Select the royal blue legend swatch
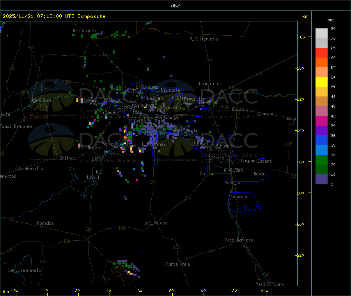 click(x=321, y=140)
